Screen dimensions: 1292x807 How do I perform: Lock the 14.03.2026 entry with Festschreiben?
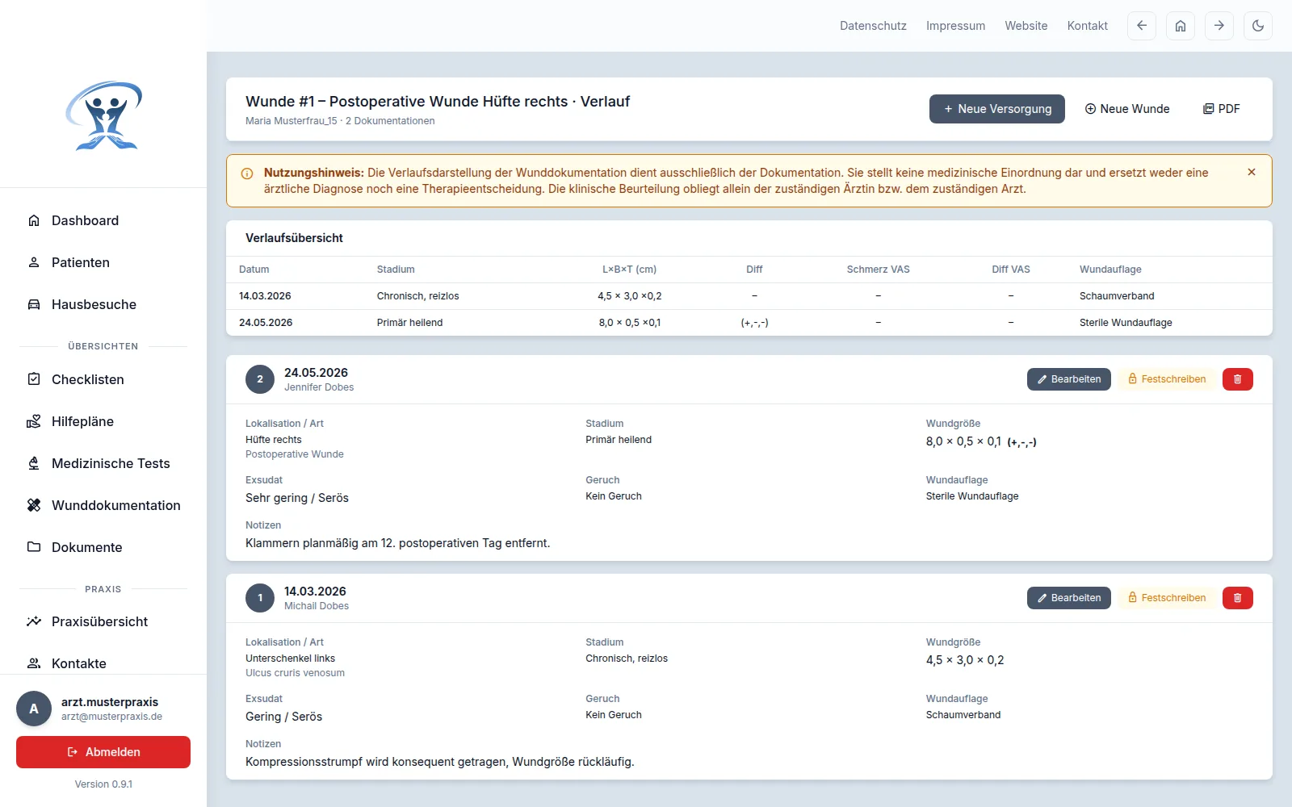point(1167,598)
